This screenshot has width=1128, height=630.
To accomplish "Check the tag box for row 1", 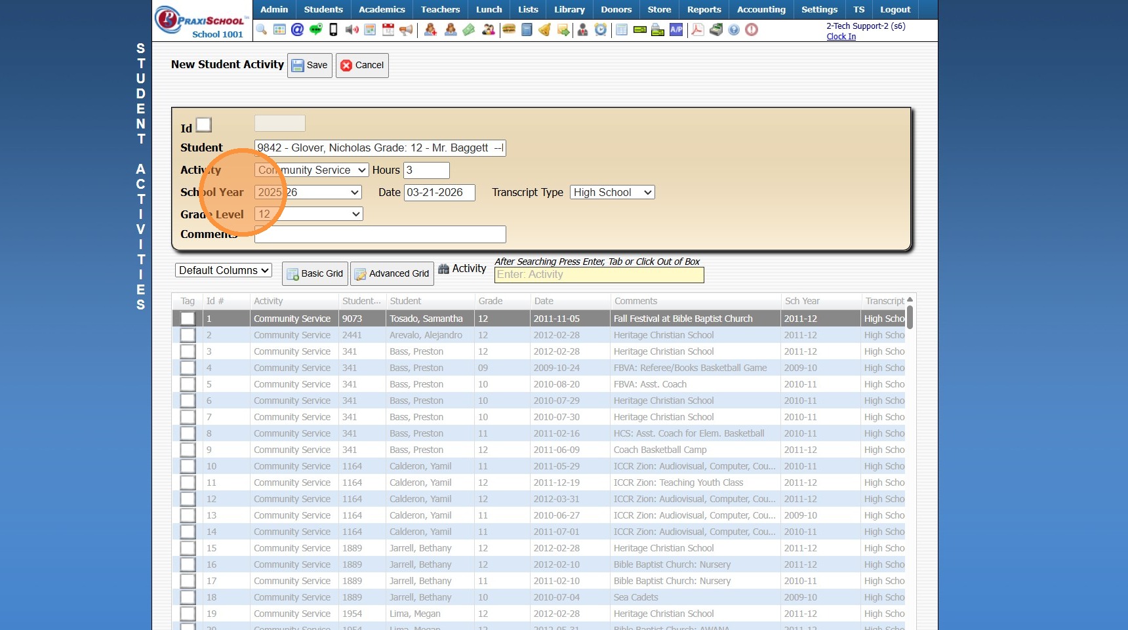I will [188, 319].
